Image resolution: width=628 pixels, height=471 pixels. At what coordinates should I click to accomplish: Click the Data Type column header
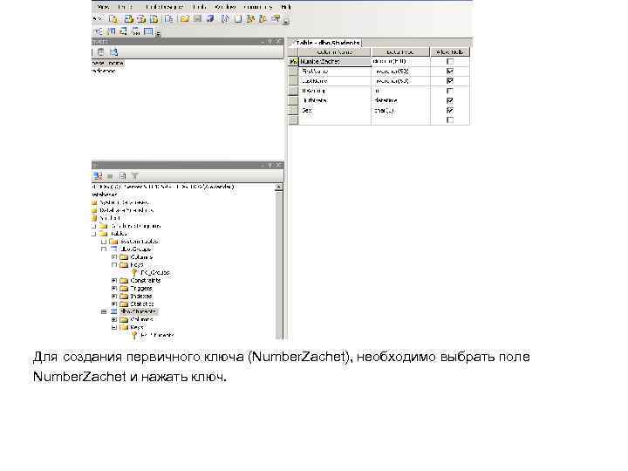(400, 52)
